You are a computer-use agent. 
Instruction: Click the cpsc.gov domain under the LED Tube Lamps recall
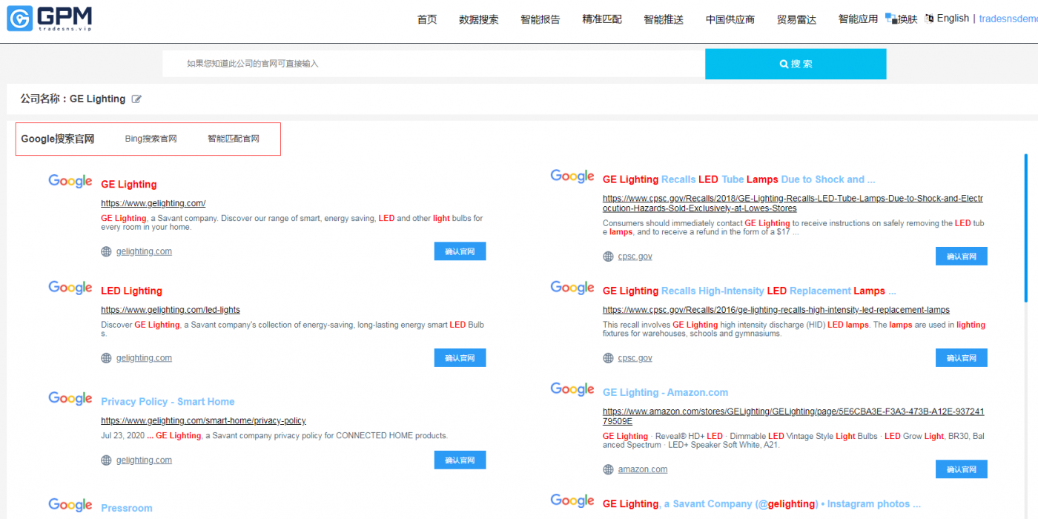point(635,257)
